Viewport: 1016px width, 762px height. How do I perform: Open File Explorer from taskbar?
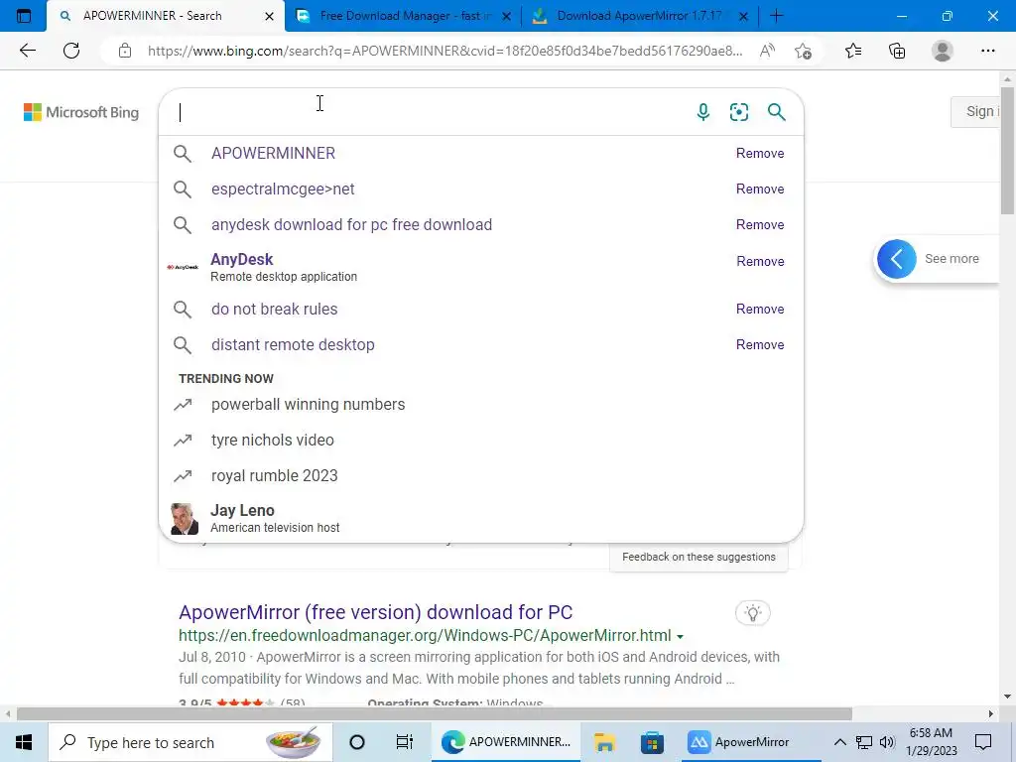click(x=604, y=742)
